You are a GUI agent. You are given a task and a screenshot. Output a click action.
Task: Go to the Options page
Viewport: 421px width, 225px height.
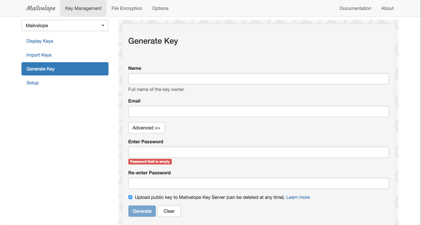[x=160, y=8]
